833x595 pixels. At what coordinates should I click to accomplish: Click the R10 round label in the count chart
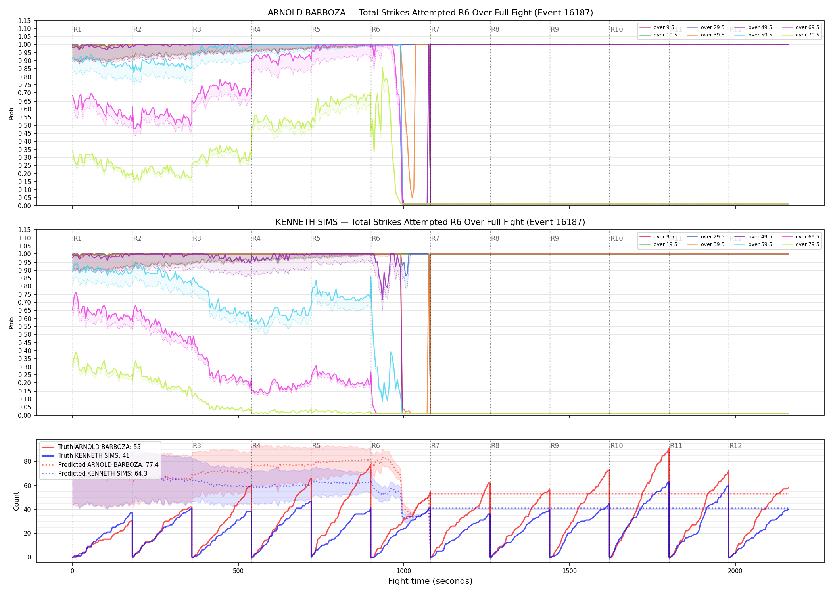pyautogui.click(x=616, y=446)
